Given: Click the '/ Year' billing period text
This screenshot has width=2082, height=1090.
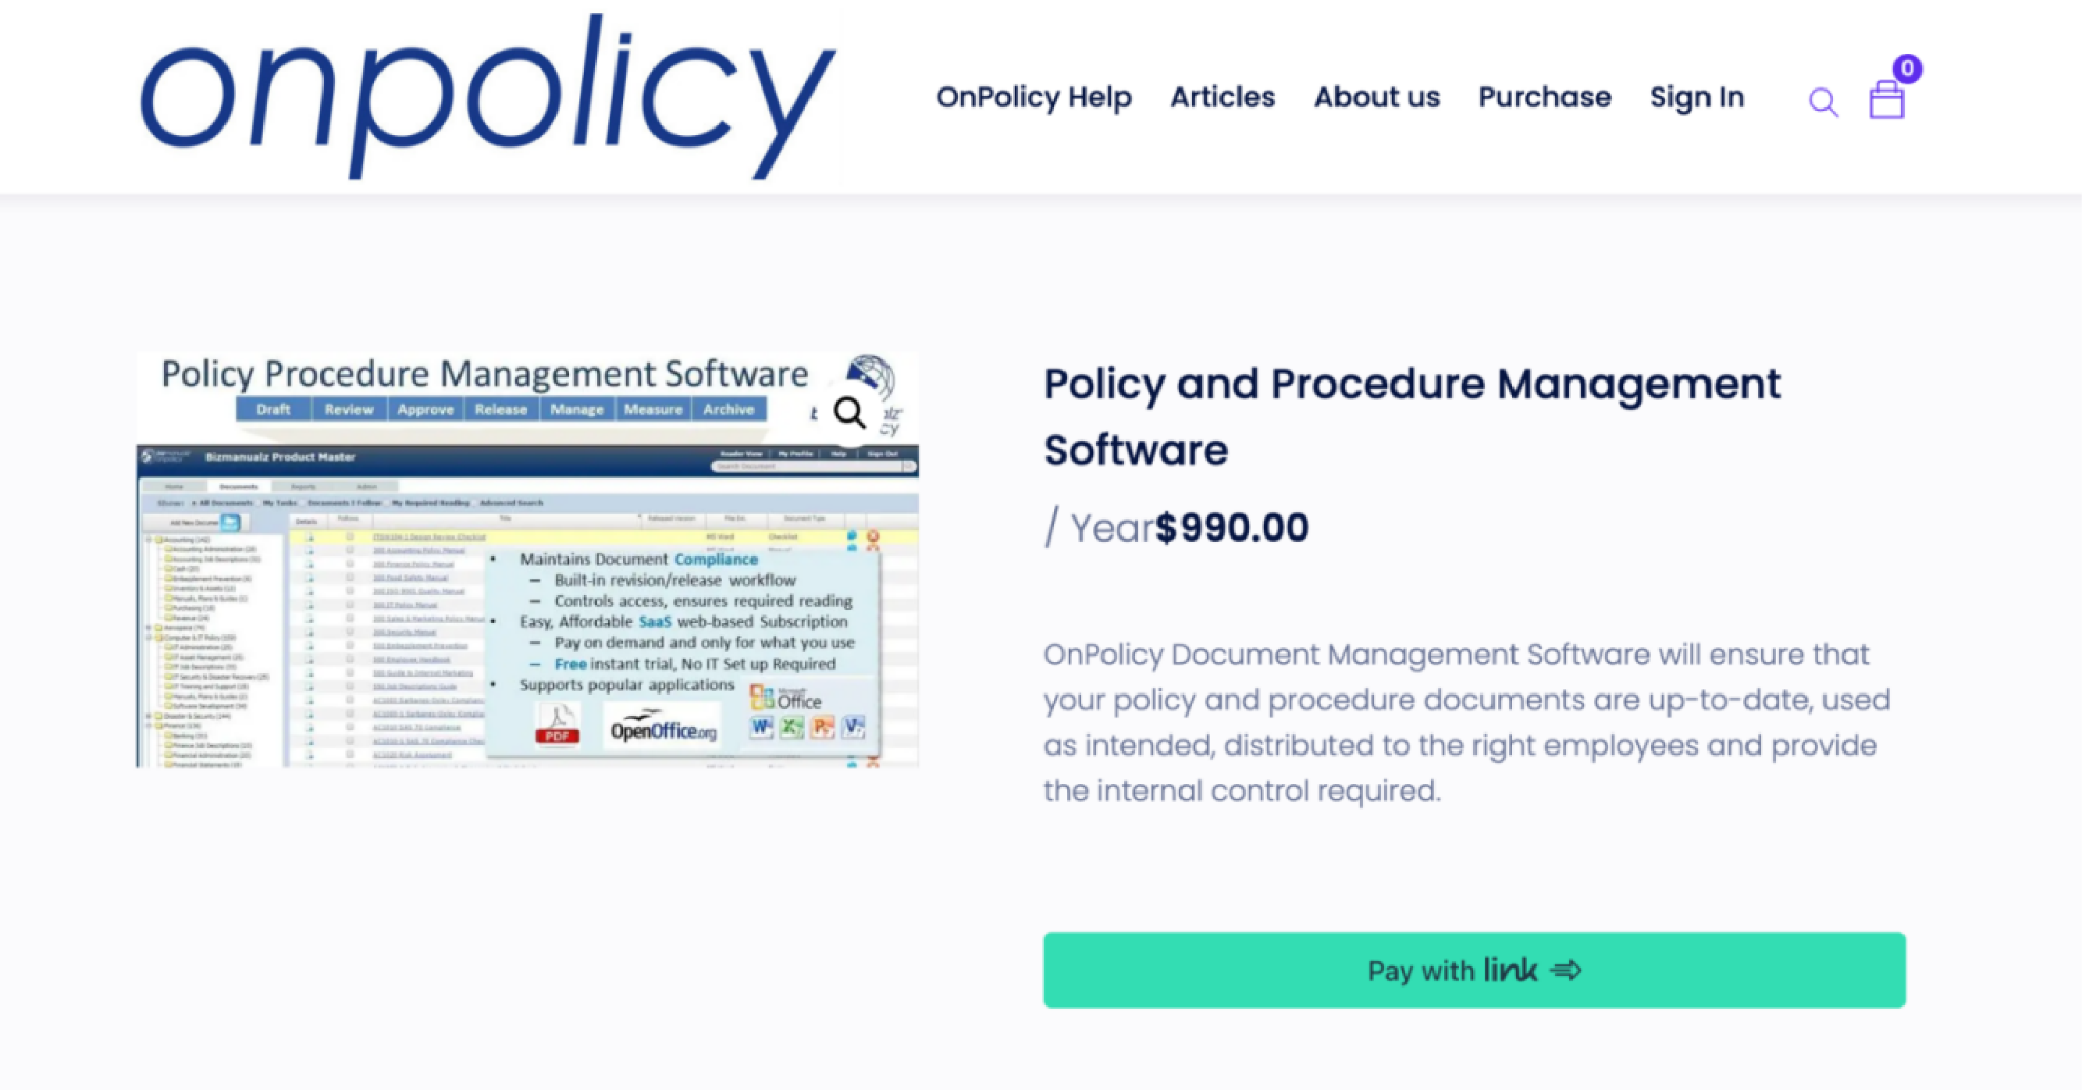Looking at the screenshot, I should click(x=1098, y=528).
